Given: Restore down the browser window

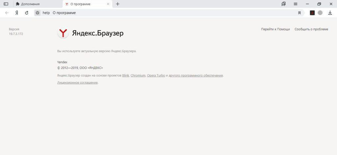Looking at the screenshot, I should [319, 4].
